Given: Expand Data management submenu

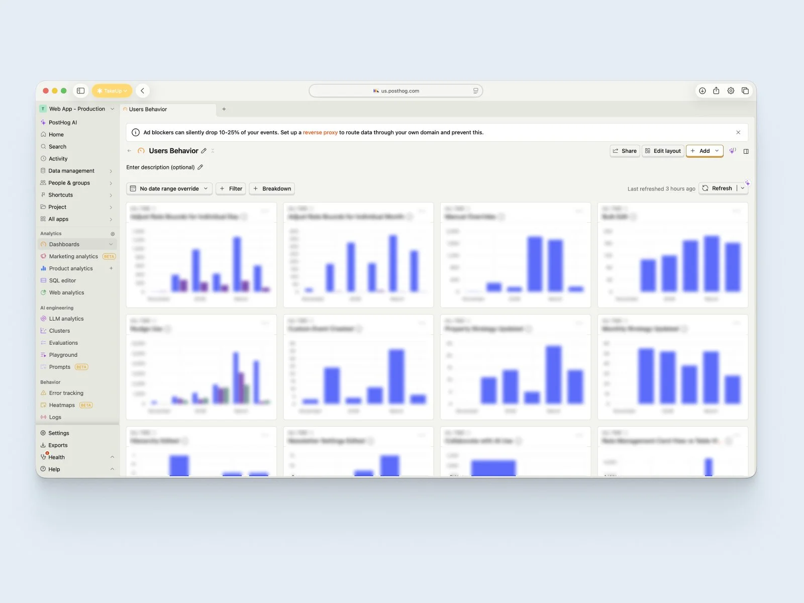Looking at the screenshot, I should pyautogui.click(x=111, y=171).
